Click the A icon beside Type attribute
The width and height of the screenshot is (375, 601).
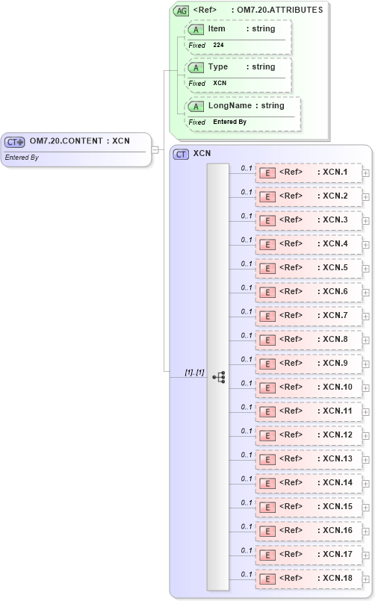(196, 67)
